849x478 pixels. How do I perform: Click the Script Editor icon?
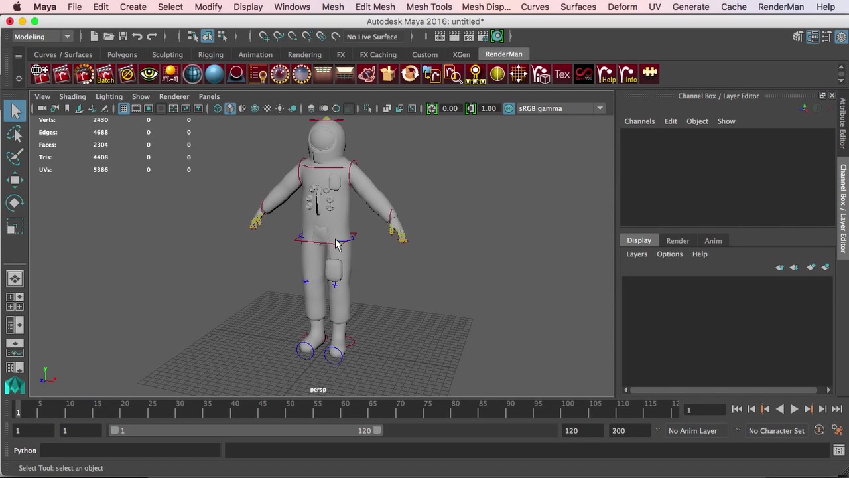838,451
